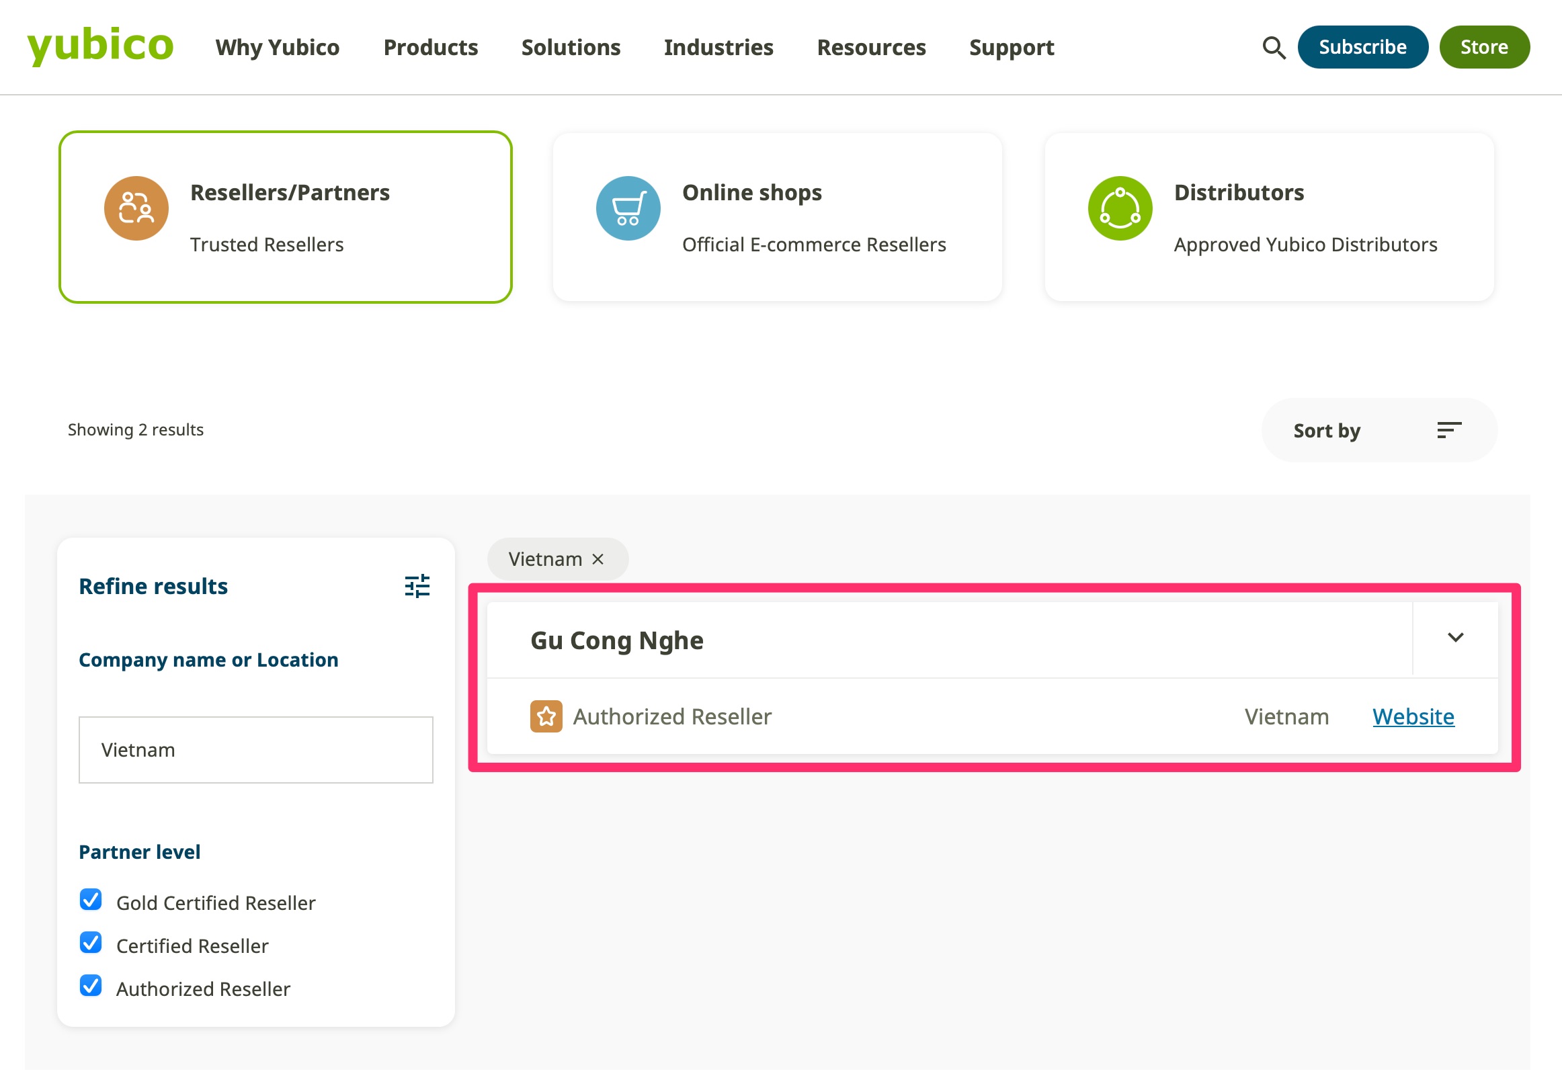Open Why Yubico menu

point(278,48)
